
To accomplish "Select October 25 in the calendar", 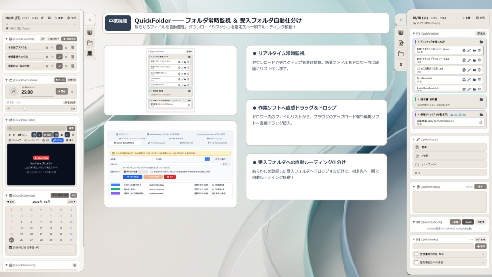I will pos(12,240).
